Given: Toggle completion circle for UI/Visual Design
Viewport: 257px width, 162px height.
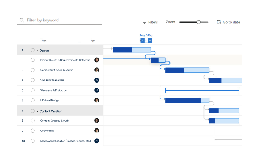Looking at the screenshot, I should click(x=32, y=101).
